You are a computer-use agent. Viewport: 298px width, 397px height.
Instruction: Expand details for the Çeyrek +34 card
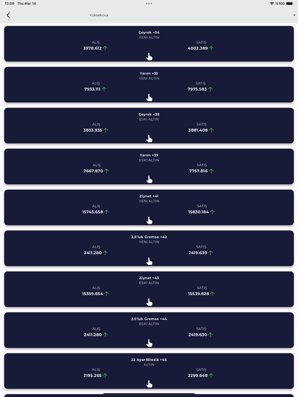(149, 57)
